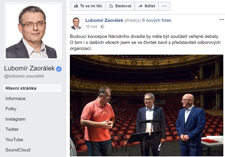Click the 16 hod timestamp link
The width and height of the screenshot is (225, 157).
pos(91,27)
